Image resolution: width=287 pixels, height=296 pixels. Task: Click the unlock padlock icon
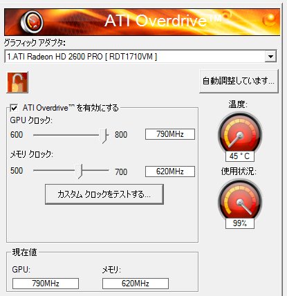coord(17,82)
